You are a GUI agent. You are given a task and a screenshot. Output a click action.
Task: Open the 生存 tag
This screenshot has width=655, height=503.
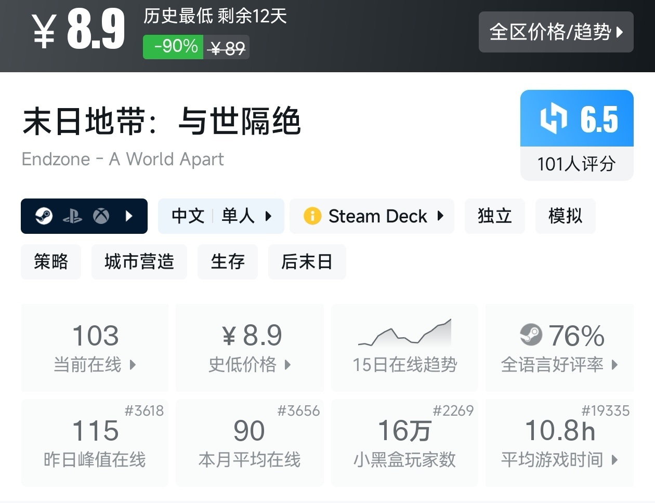tap(228, 261)
